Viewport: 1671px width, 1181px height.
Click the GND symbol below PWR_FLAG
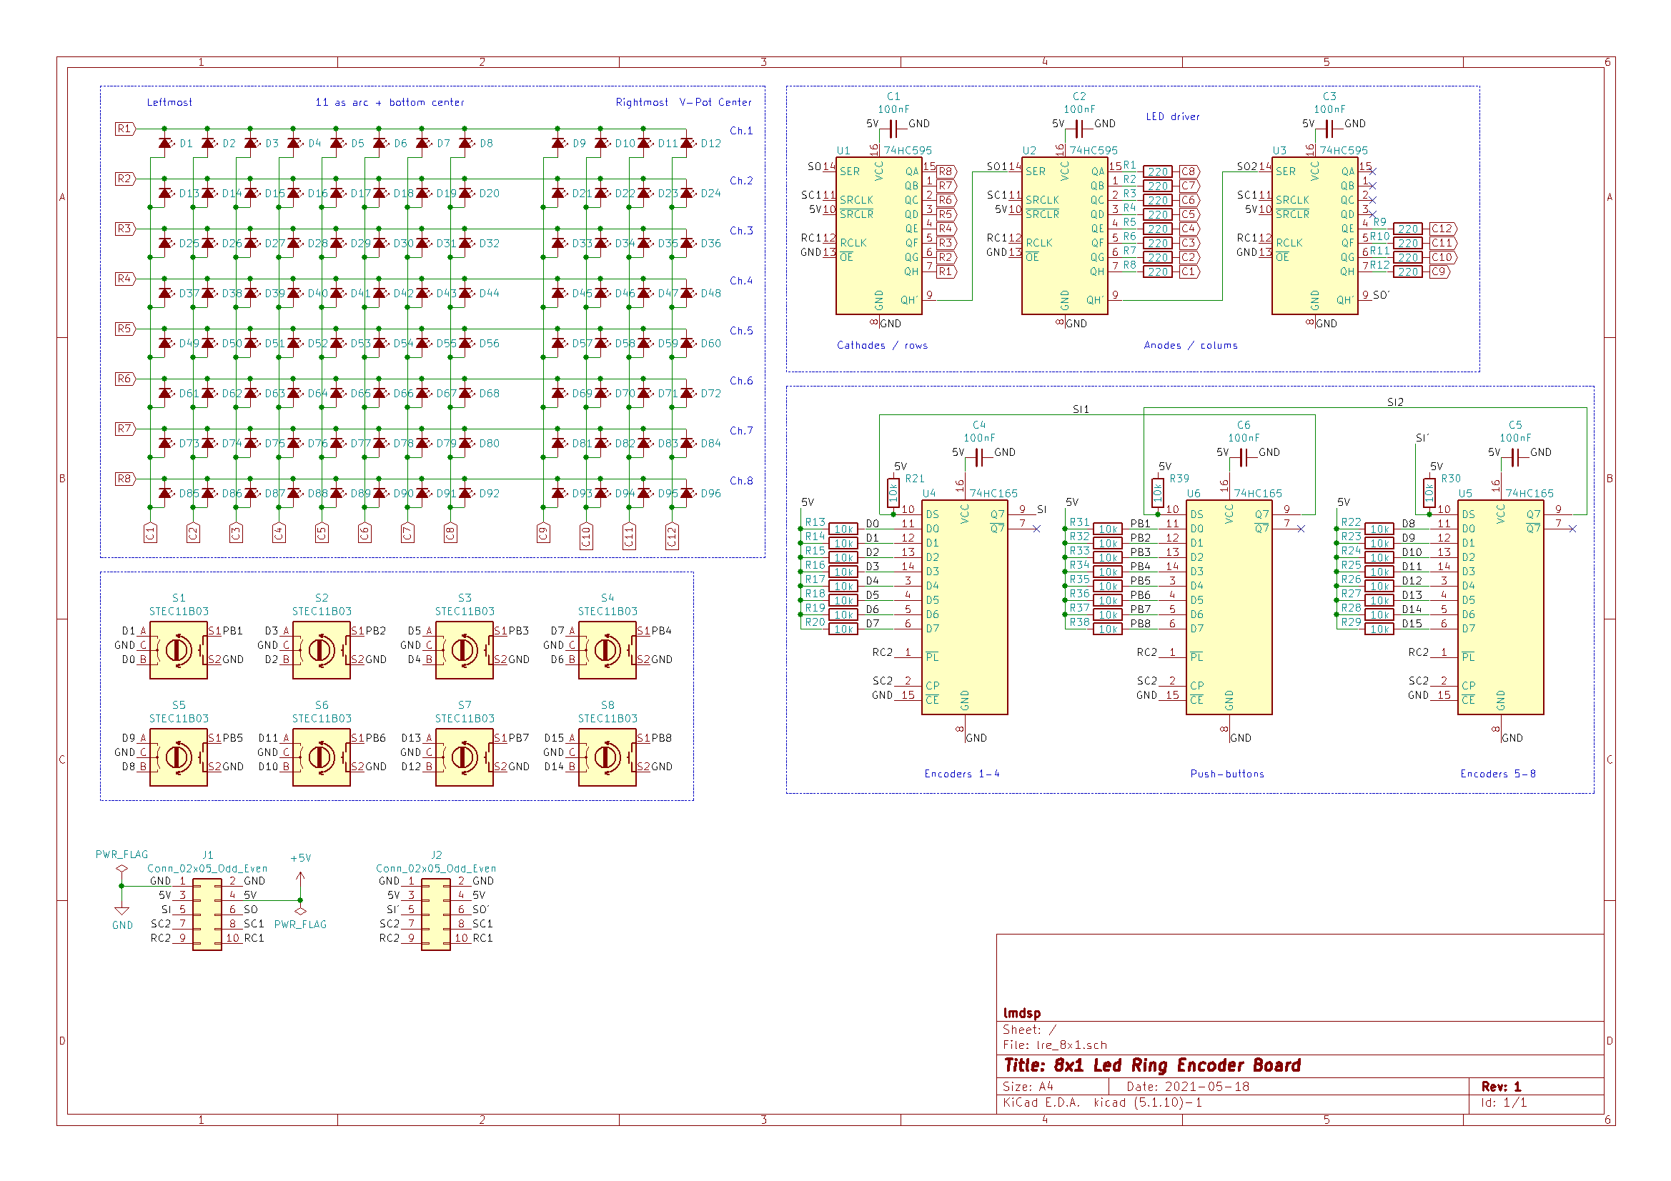pyautogui.click(x=122, y=912)
